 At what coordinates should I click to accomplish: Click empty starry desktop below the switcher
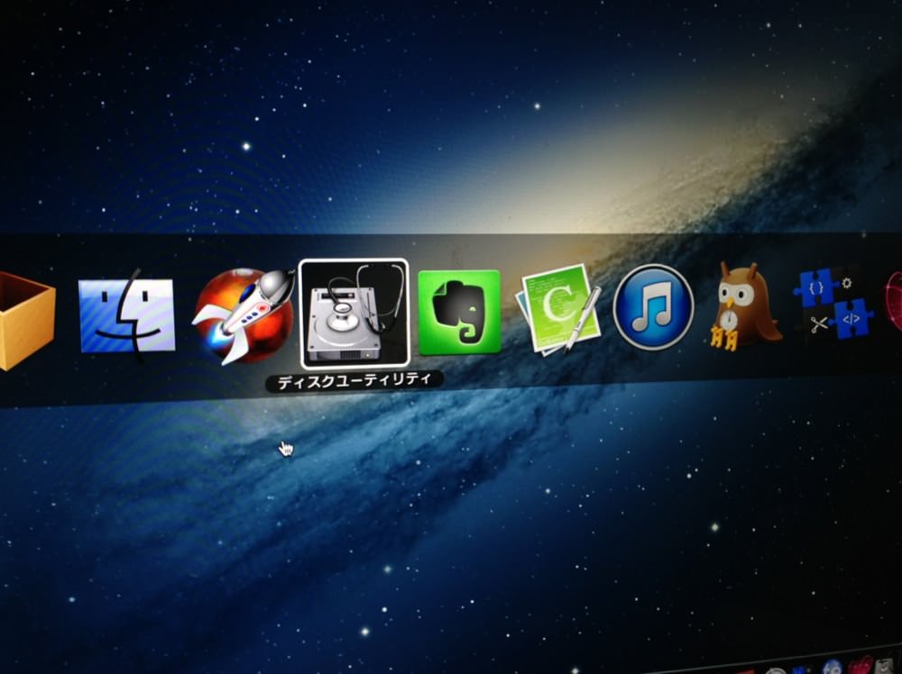pyautogui.click(x=460, y=517)
